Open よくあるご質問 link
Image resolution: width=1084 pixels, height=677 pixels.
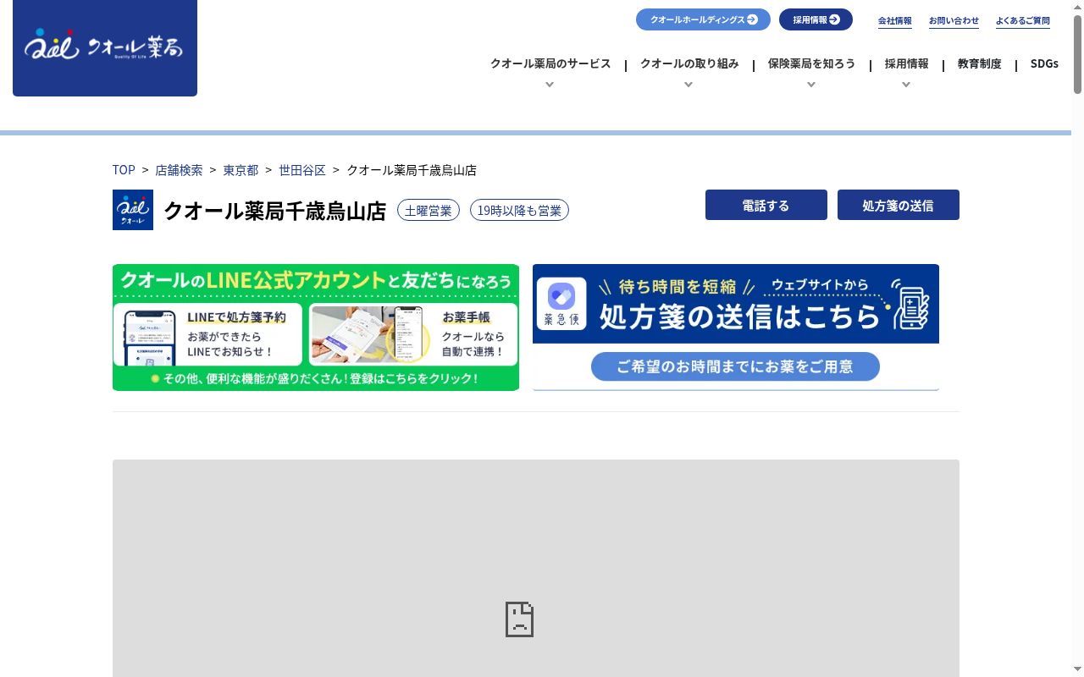pos(1022,20)
